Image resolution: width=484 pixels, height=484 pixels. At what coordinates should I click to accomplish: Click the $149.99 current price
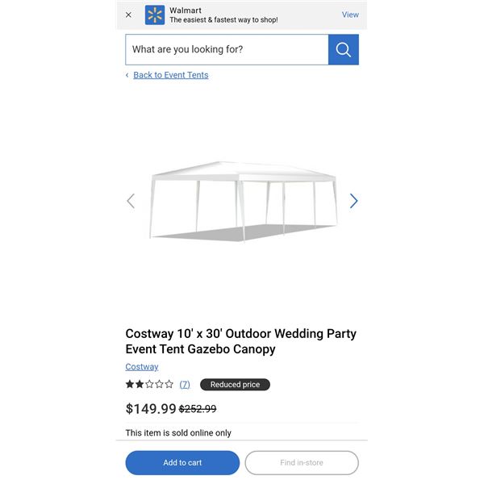151,409
